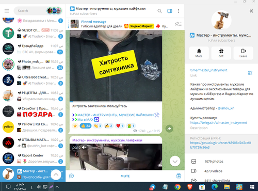Toggle the right info sidebar panel icon
258x191 pixels.
pyautogui.click(x=170, y=11)
